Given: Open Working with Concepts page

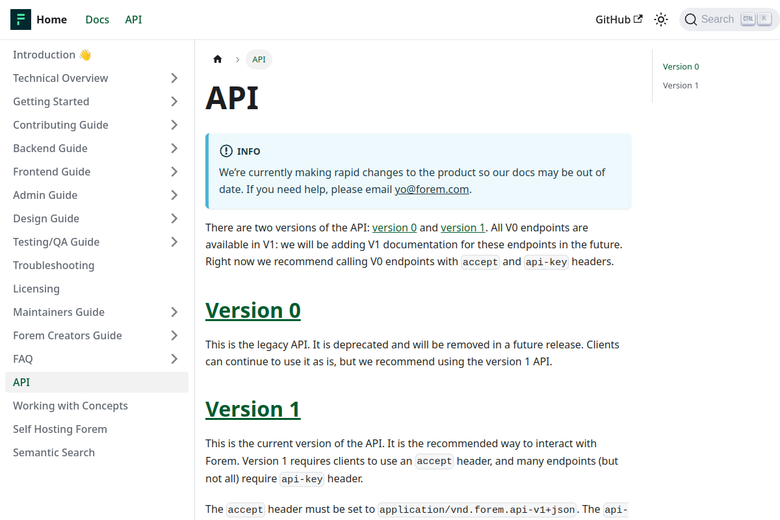Looking at the screenshot, I should pyautogui.click(x=97, y=406).
